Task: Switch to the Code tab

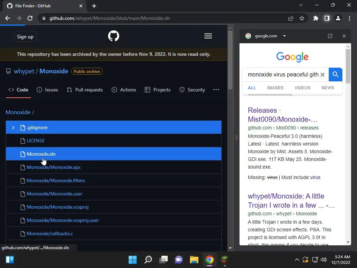Action: 18,90
